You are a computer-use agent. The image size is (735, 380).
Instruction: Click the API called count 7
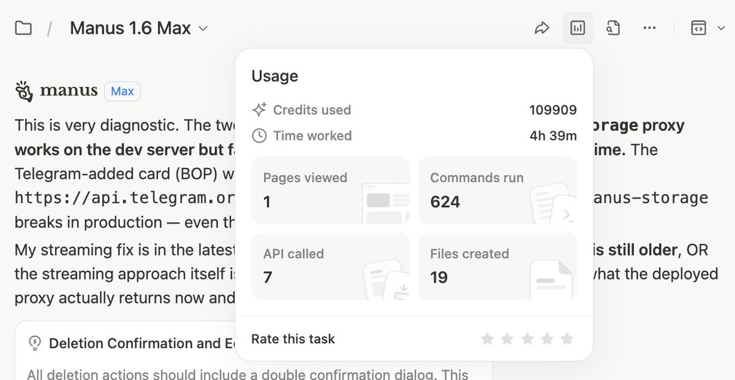tap(268, 278)
